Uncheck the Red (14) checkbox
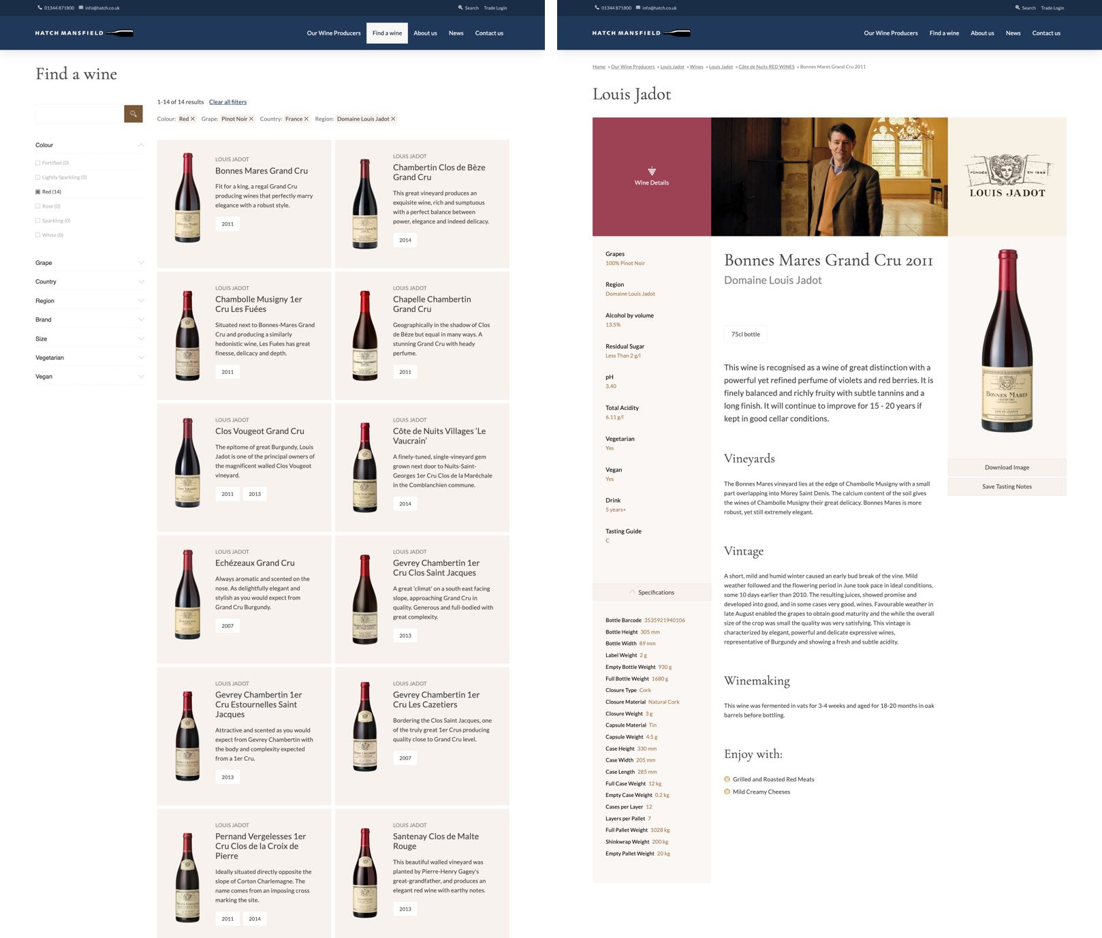This screenshot has width=1102, height=938. 37,191
